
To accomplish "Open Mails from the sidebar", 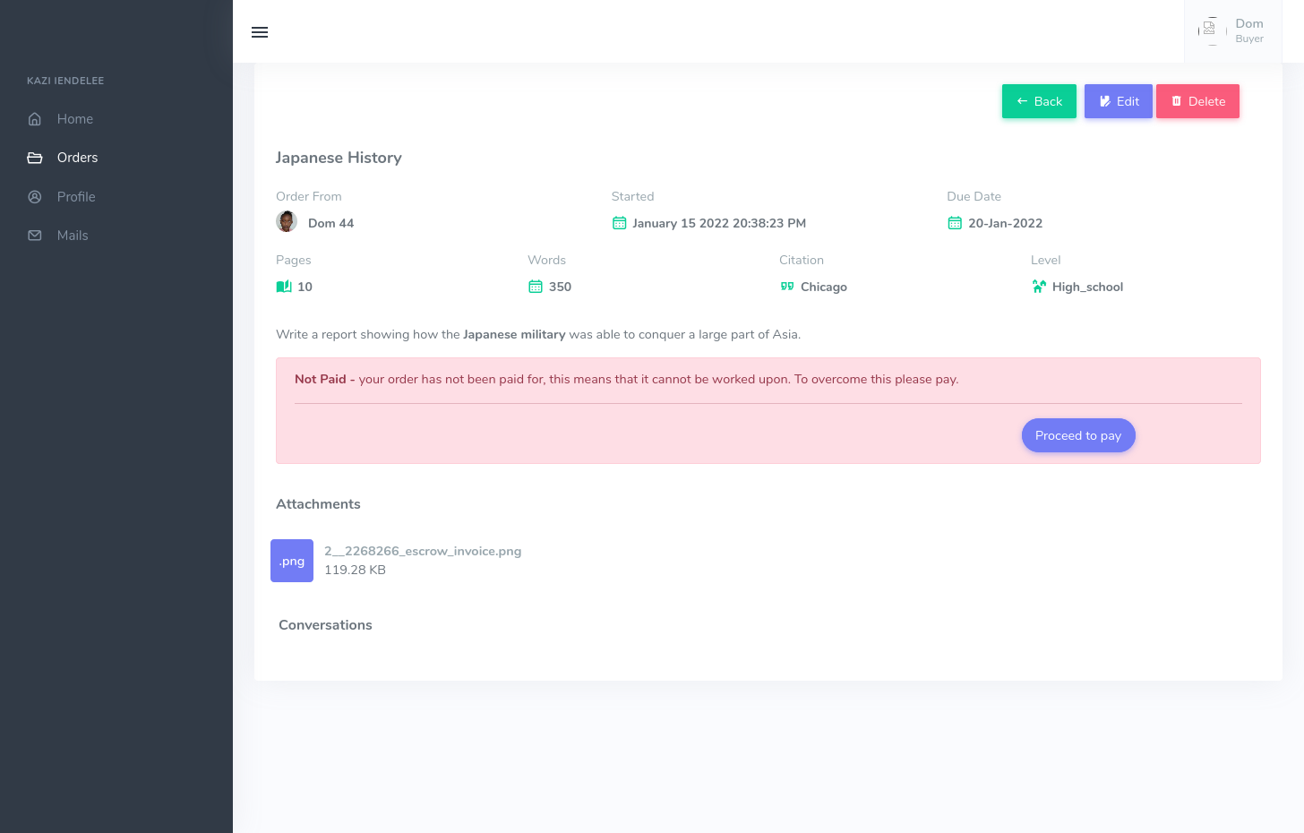I will (72, 236).
